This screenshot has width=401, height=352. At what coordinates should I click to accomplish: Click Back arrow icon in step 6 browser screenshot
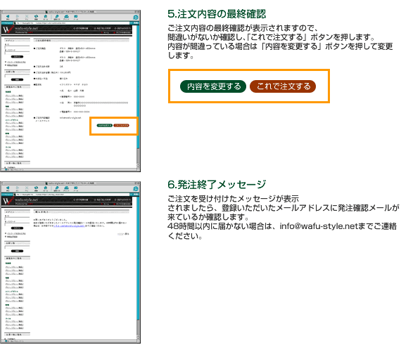pos(8,188)
